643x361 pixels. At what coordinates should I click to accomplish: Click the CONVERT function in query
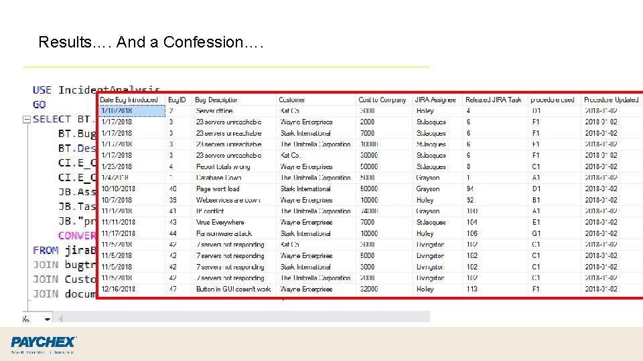76,236
